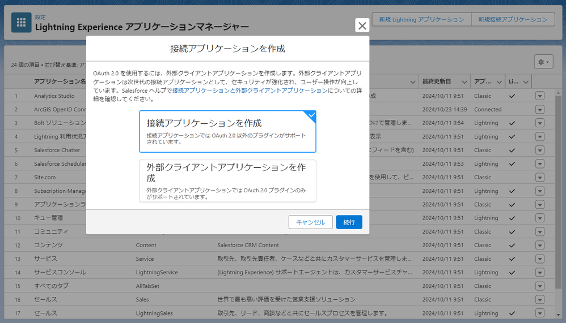This screenshot has height=323, width=566.
Task: Open the list settings gear menu
Action: pyautogui.click(x=543, y=62)
